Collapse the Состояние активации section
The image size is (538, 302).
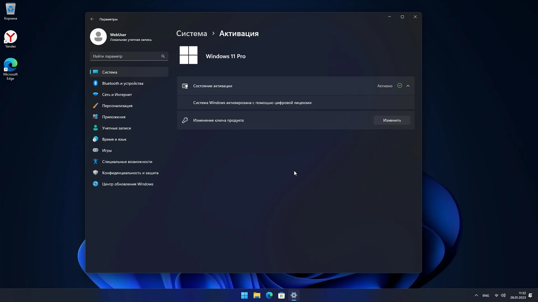[408, 86]
